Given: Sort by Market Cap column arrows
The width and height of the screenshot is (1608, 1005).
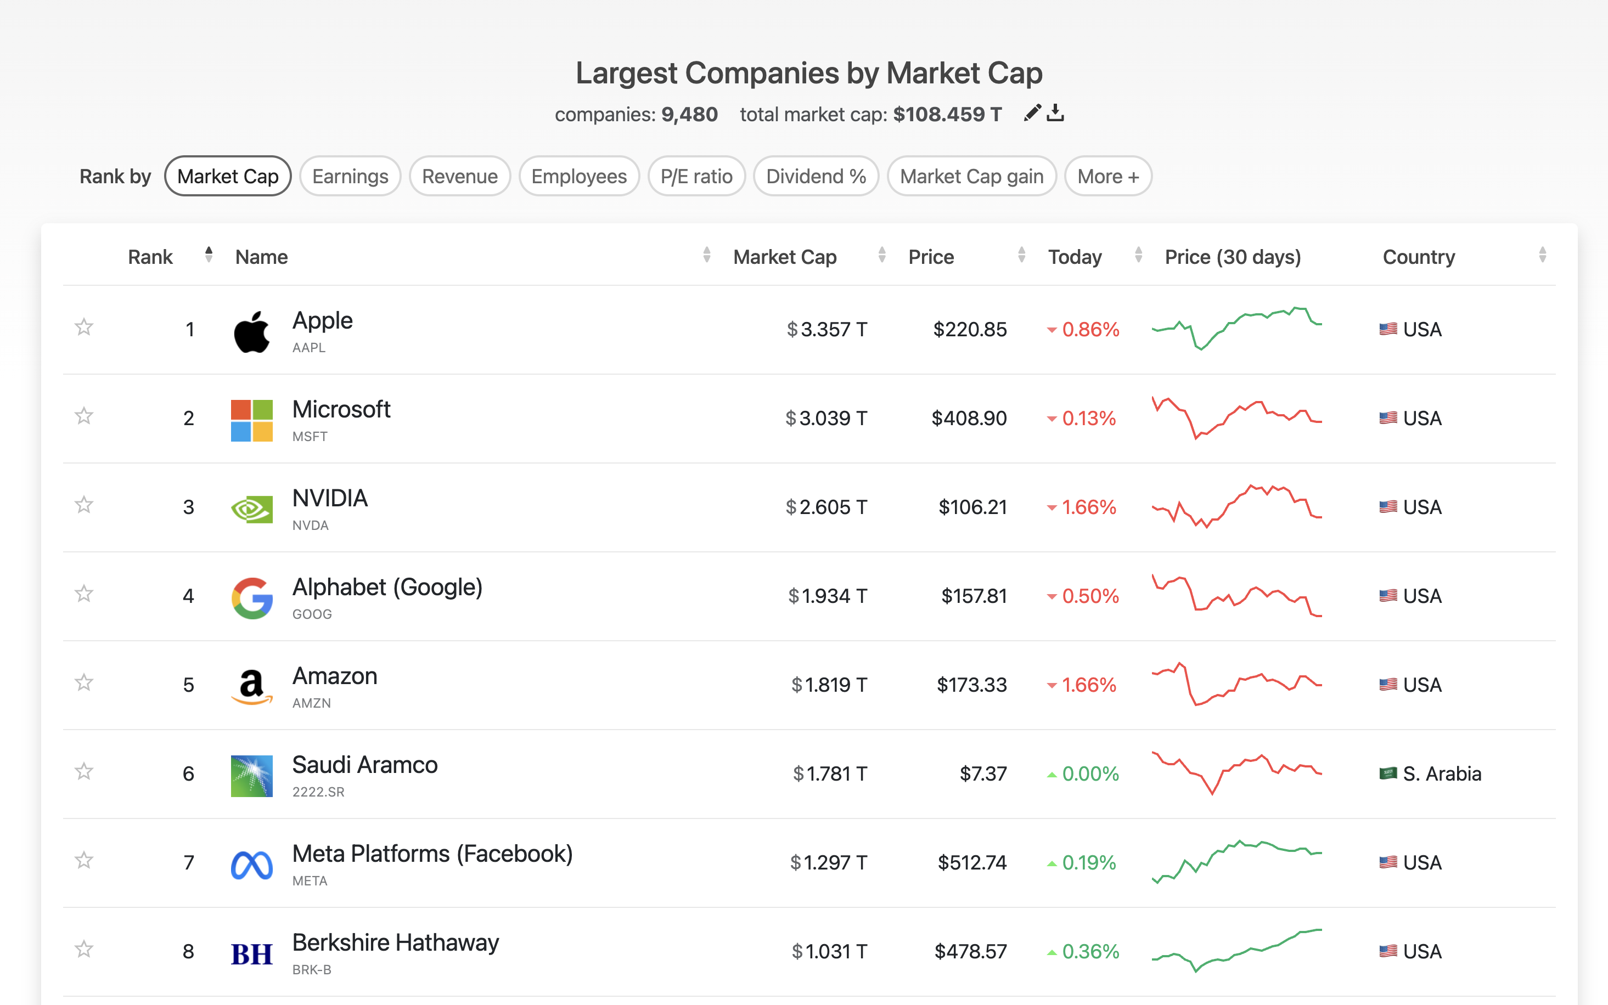Looking at the screenshot, I should (x=882, y=255).
